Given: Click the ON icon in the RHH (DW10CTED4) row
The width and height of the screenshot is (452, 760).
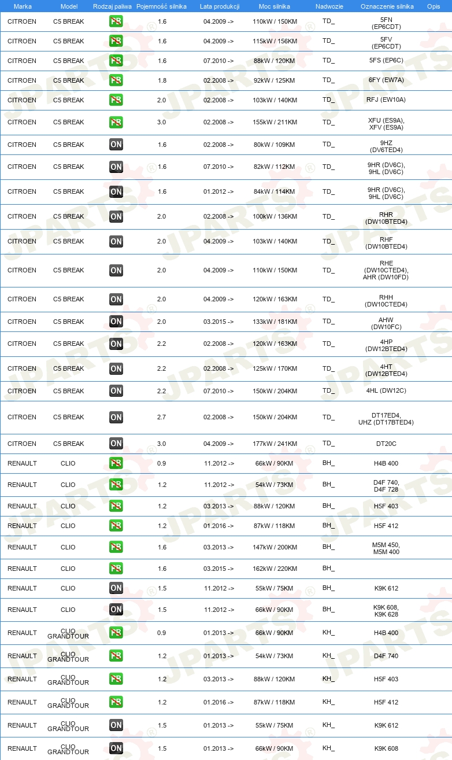Looking at the screenshot, I should [x=116, y=299].
